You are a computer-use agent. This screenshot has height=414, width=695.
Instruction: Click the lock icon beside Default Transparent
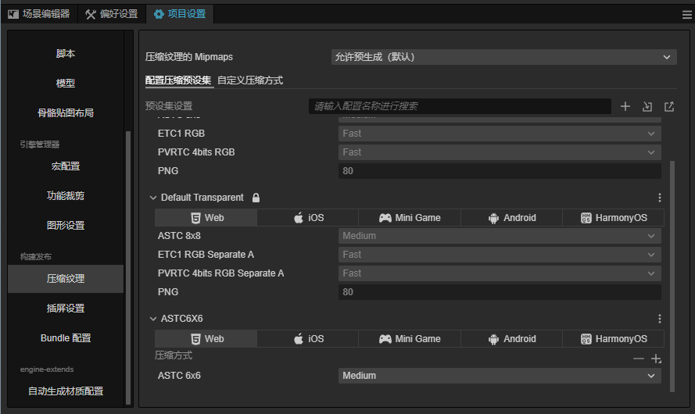[x=256, y=198]
